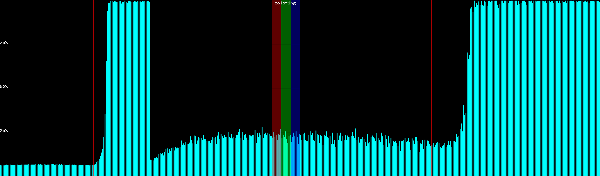Click the 50% axis label
The height and width of the screenshot is (176, 600).
pyautogui.click(x=4, y=87)
